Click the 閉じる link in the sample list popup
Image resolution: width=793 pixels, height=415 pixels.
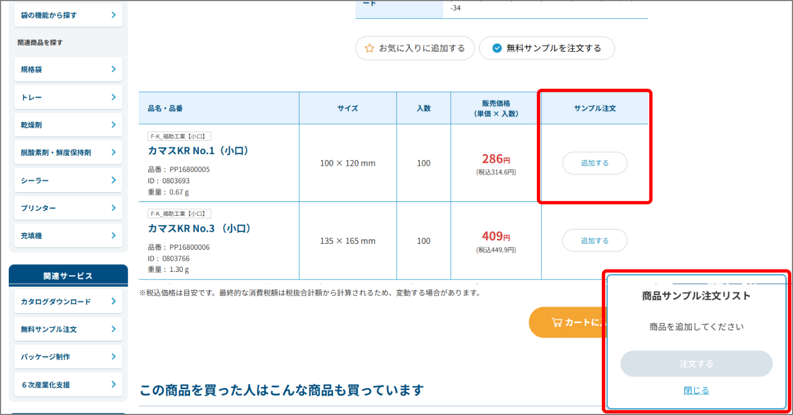click(696, 390)
